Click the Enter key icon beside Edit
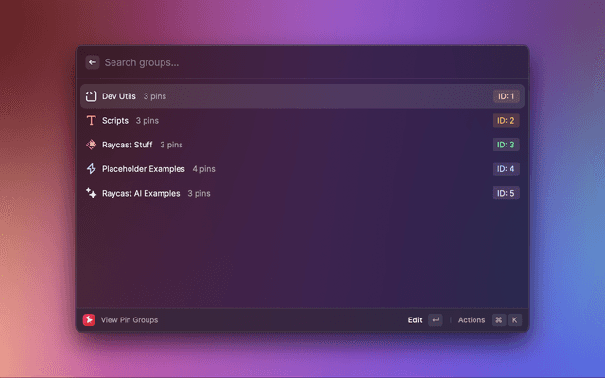 pos(435,320)
